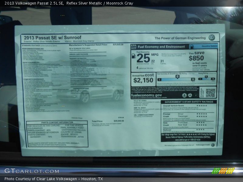
Task: Click the Total Price $26,640.00 amount
Action: coord(119,121)
